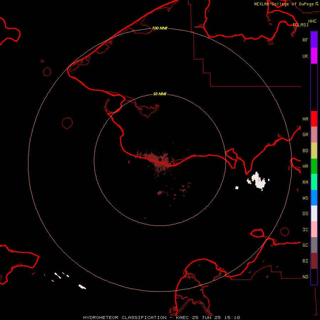Click the HR legend label
This screenshot has height=320, width=320.
point(305,166)
